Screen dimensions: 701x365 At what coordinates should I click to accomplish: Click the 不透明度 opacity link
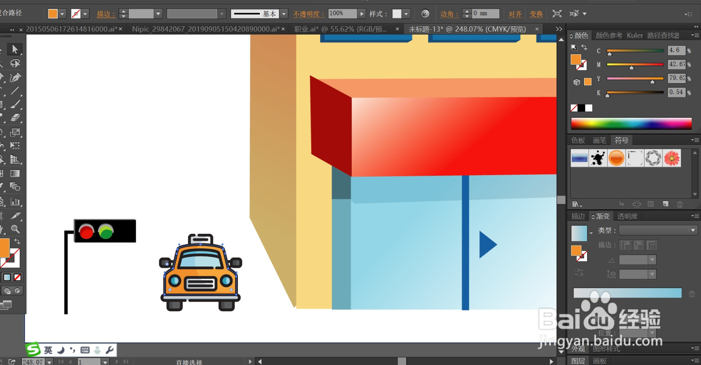(308, 14)
